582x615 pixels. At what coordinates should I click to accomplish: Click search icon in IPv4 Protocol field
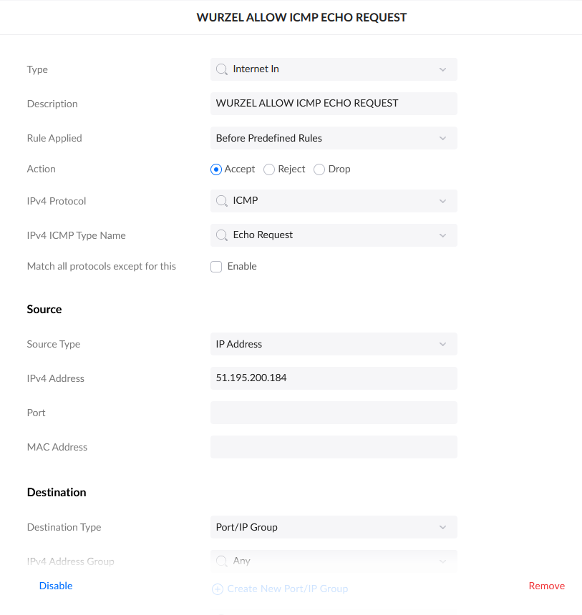tap(222, 201)
